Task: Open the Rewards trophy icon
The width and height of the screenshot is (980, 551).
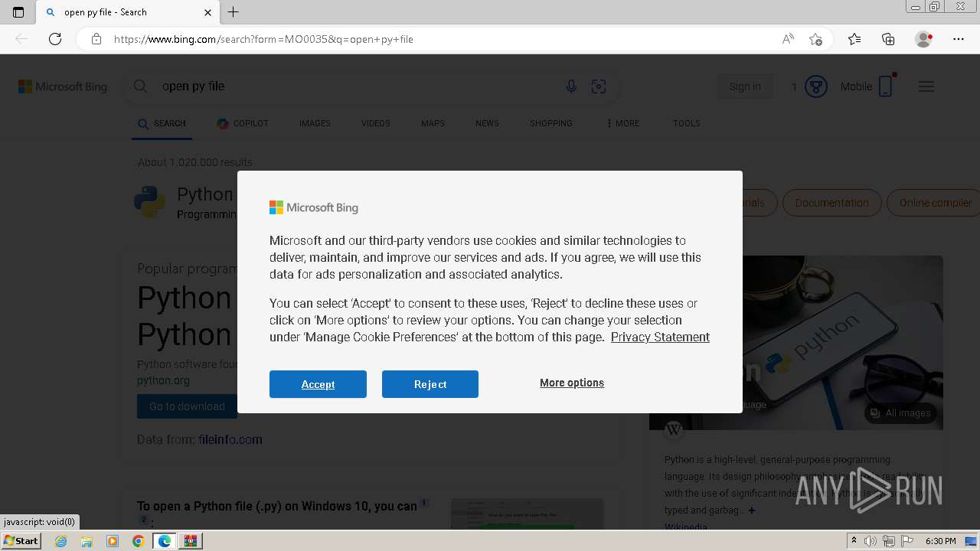Action: pos(816,86)
